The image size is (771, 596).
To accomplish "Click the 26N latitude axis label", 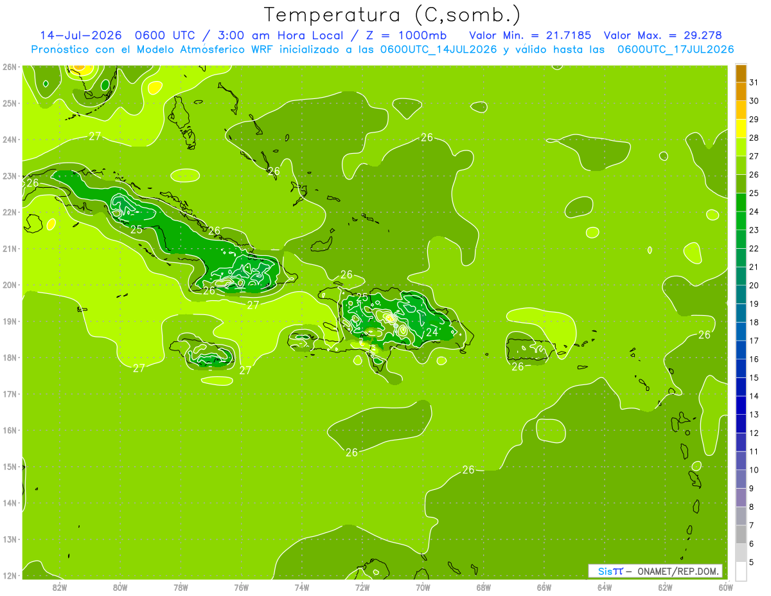I will pyautogui.click(x=9, y=66).
